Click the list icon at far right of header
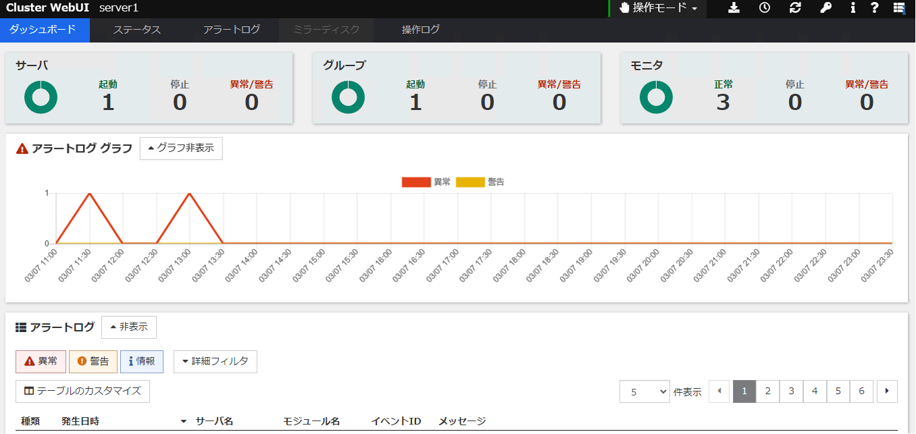Image resolution: width=916 pixels, height=434 pixels. (898, 8)
